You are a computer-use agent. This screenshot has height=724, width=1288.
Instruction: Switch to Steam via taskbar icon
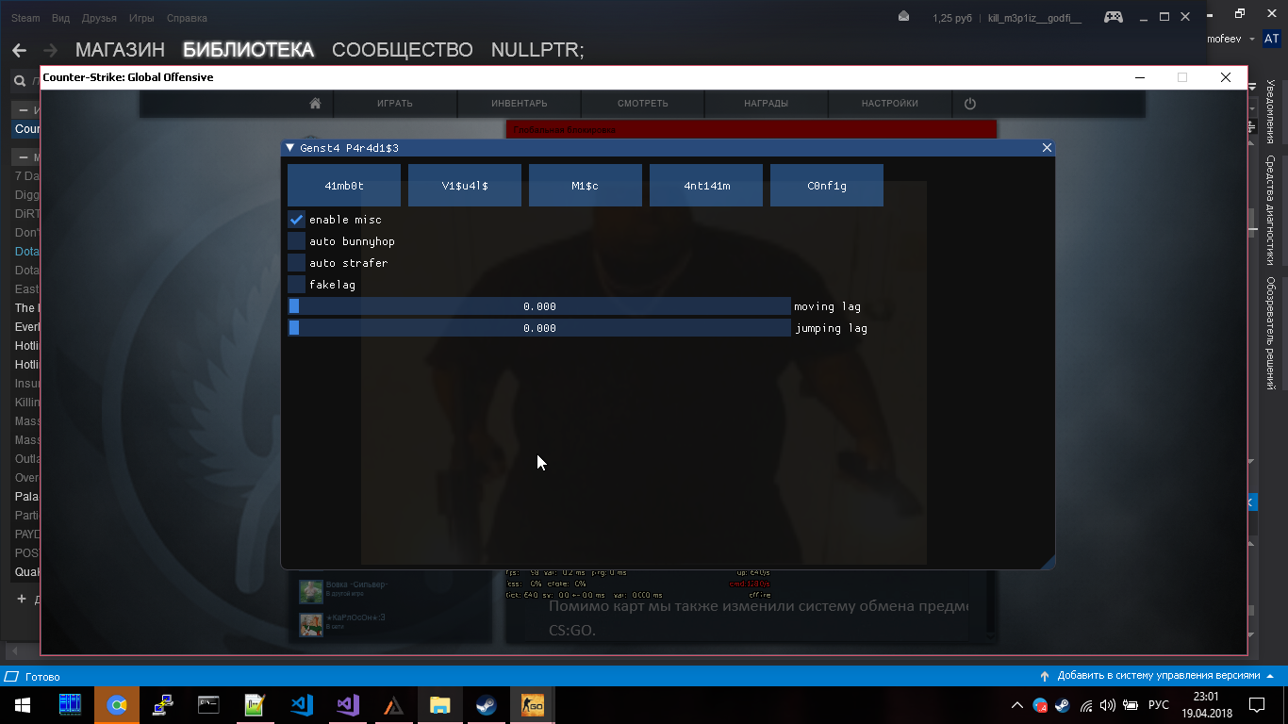(x=487, y=705)
